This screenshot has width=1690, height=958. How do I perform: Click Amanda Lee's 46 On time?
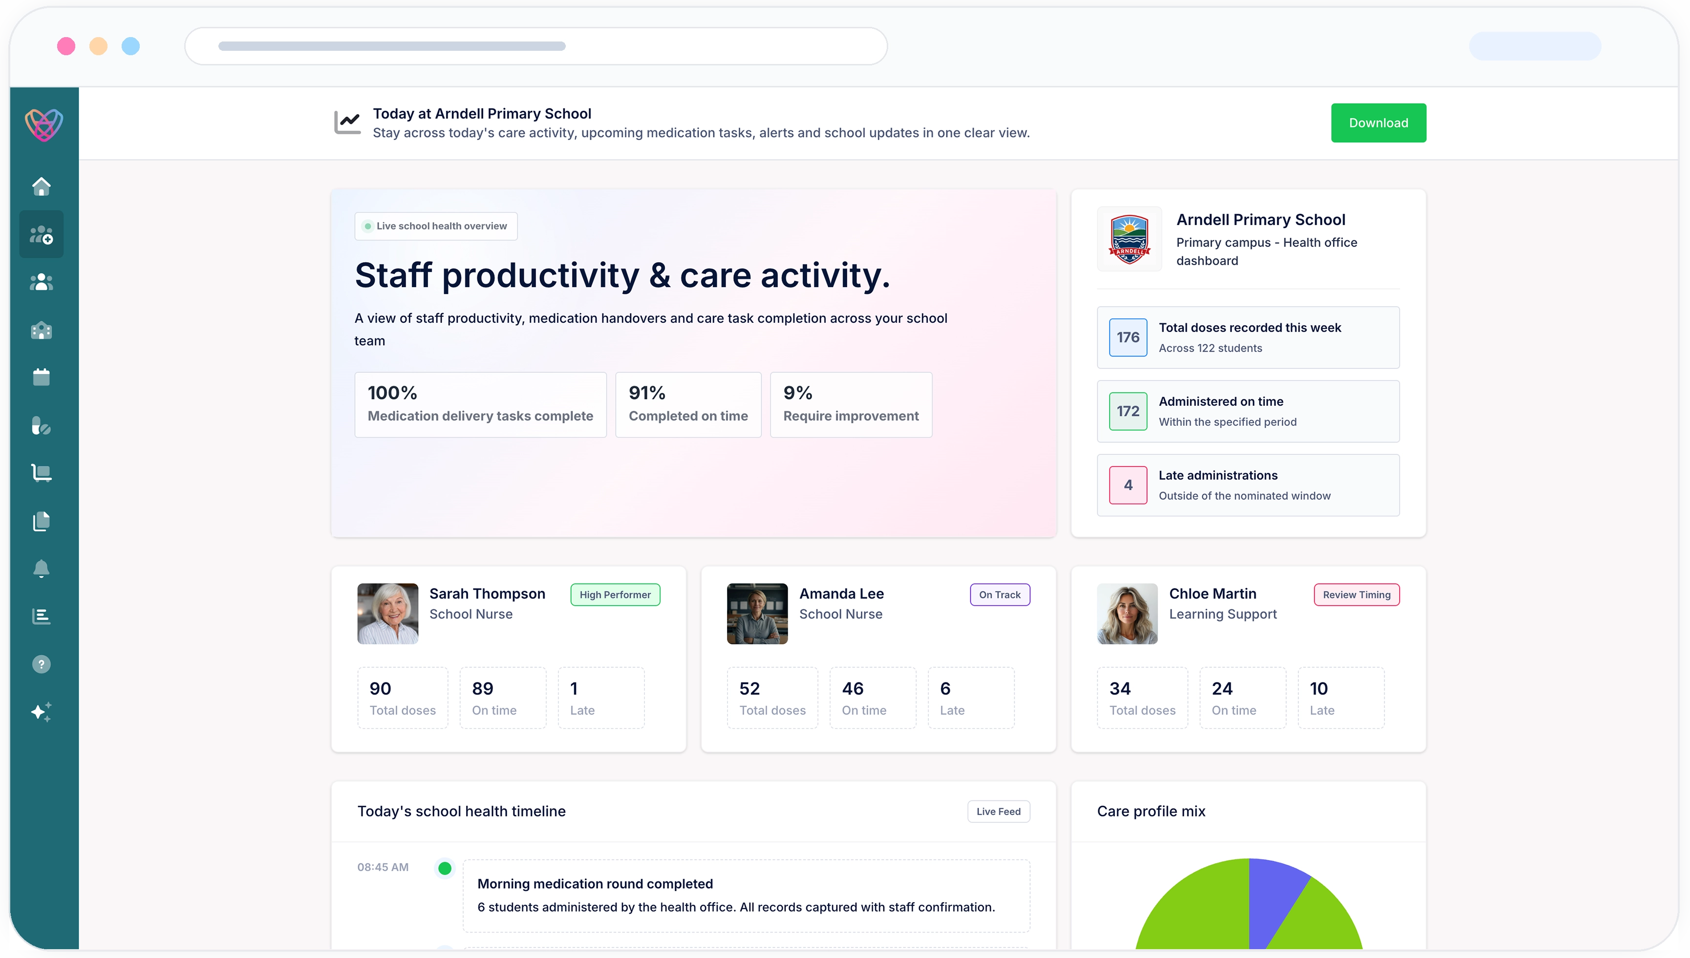(873, 698)
